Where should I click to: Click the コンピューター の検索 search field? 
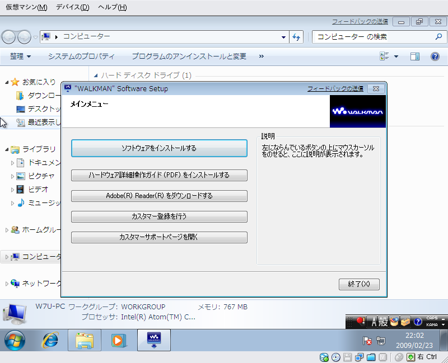click(x=374, y=37)
